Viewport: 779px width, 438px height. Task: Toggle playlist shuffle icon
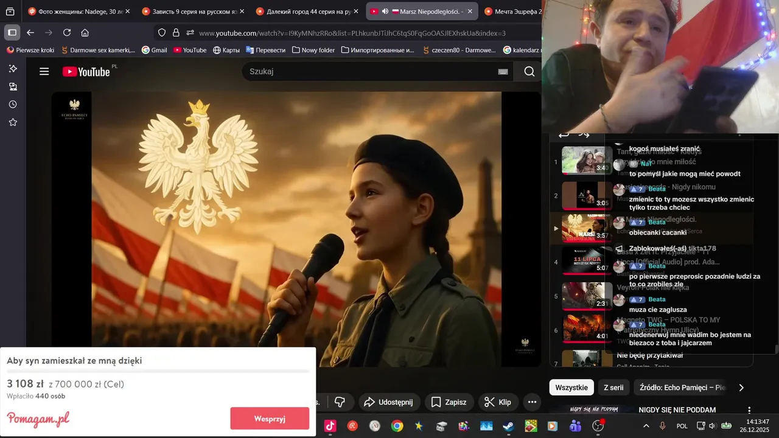point(584,134)
